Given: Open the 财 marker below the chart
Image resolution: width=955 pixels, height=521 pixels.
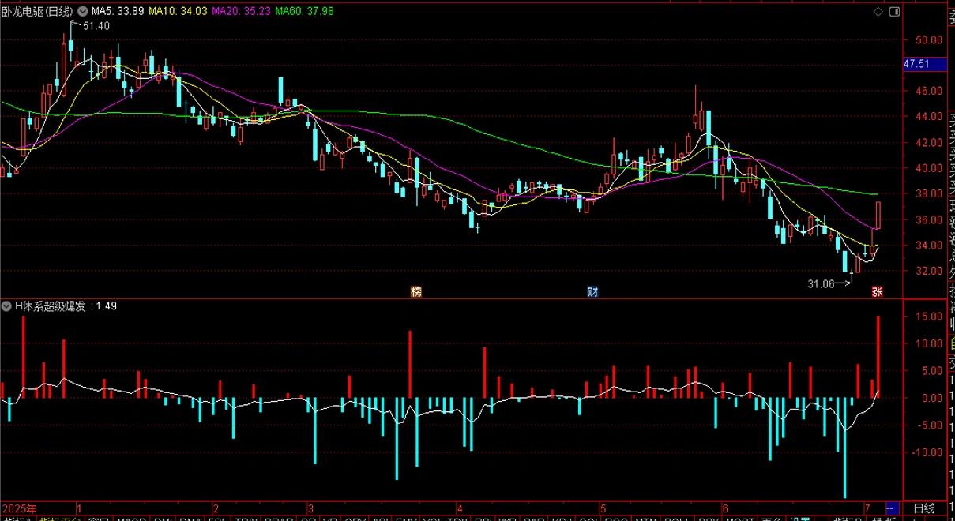Looking at the screenshot, I should [592, 291].
